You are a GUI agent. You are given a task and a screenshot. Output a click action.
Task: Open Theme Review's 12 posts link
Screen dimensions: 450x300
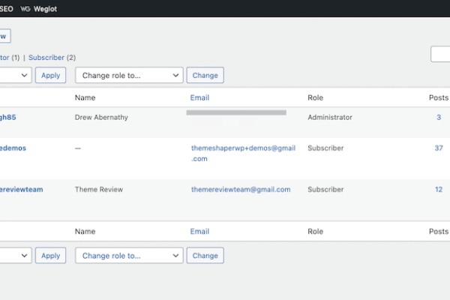pos(439,190)
